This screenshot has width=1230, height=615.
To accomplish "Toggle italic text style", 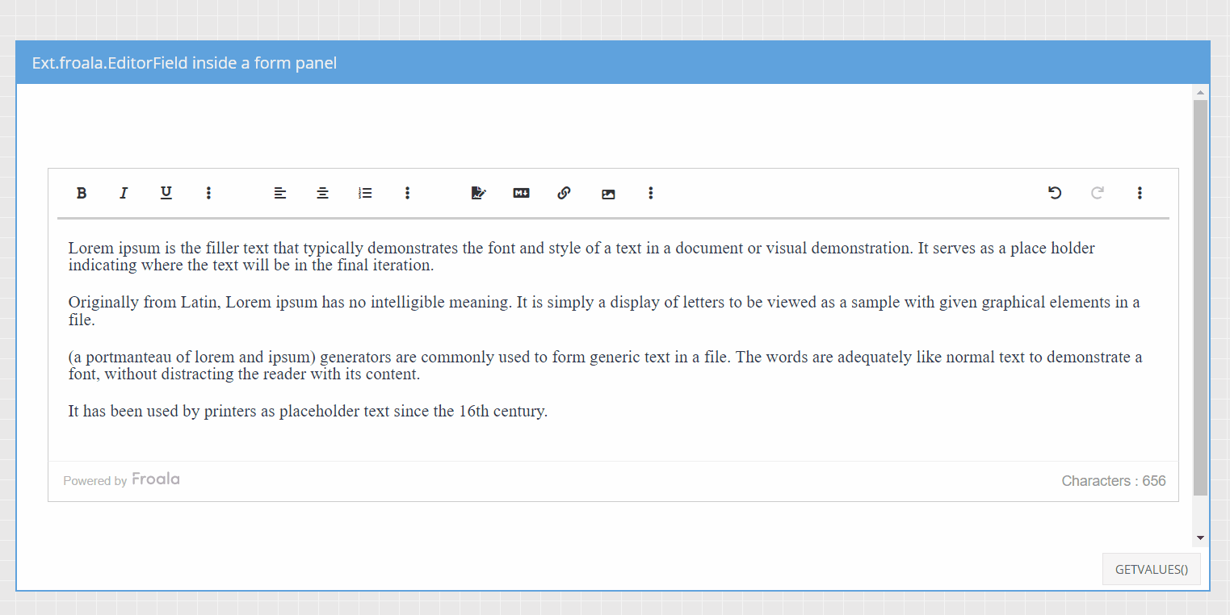I will pos(124,193).
